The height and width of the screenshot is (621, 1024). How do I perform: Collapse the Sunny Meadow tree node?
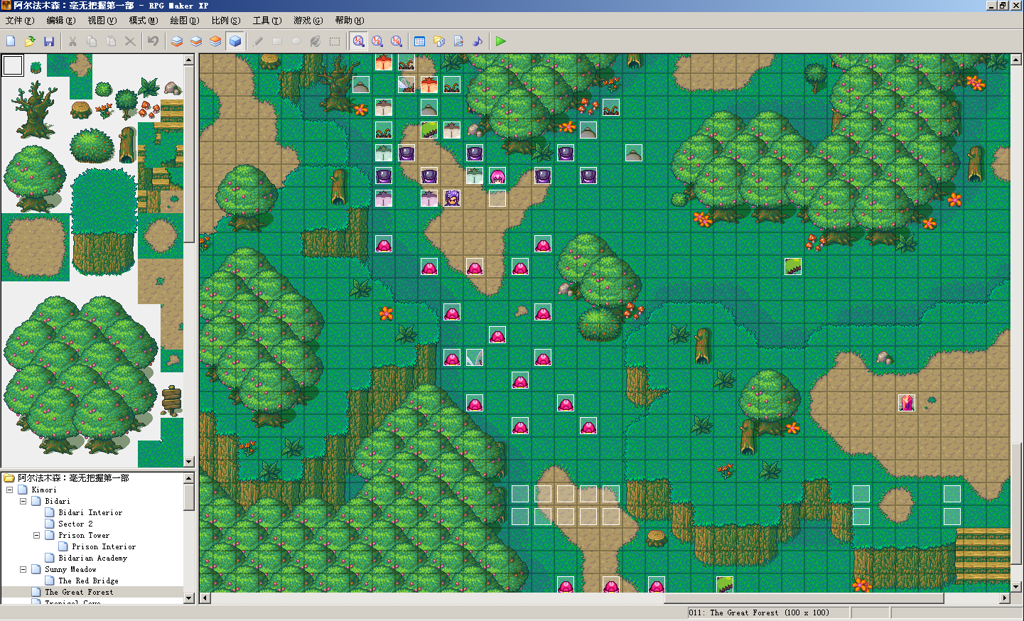click(x=23, y=569)
